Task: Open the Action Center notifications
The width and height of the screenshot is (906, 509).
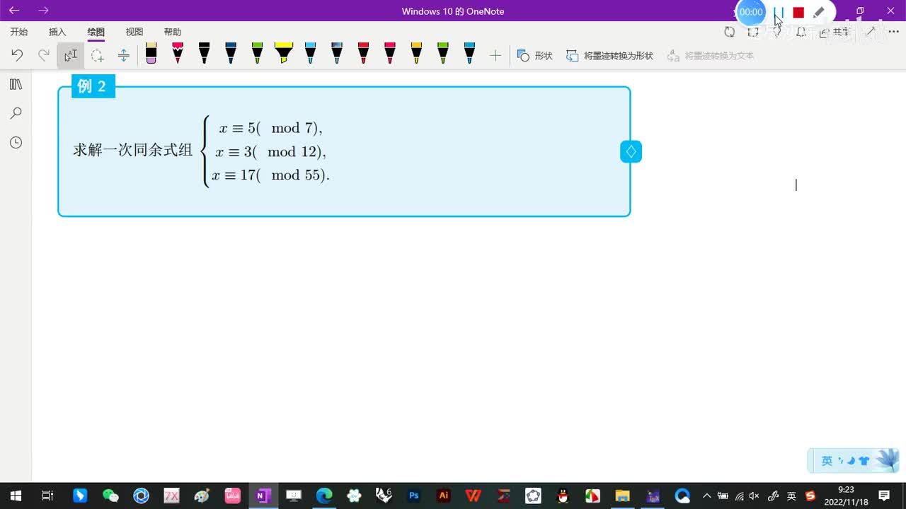Action: pyautogui.click(x=884, y=496)
